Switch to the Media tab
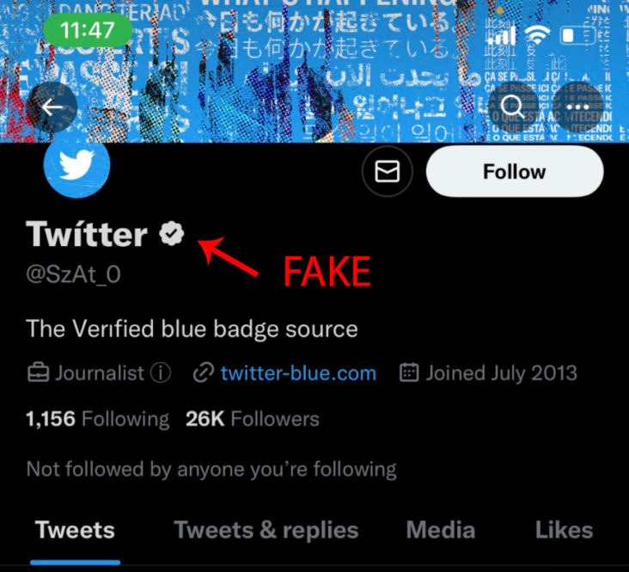The width and height of the screenshot is (629, 572). pos(441,530)
